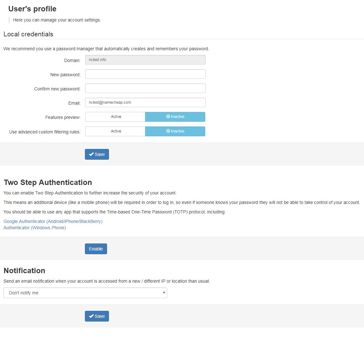
Task: Open the notification preference dropdown
Action: pos(85,293)
